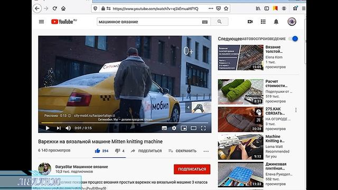This screenshot has height=190, width=338.
Task: Click the ad info icon next to Реклама
Action: pos(69,116)
